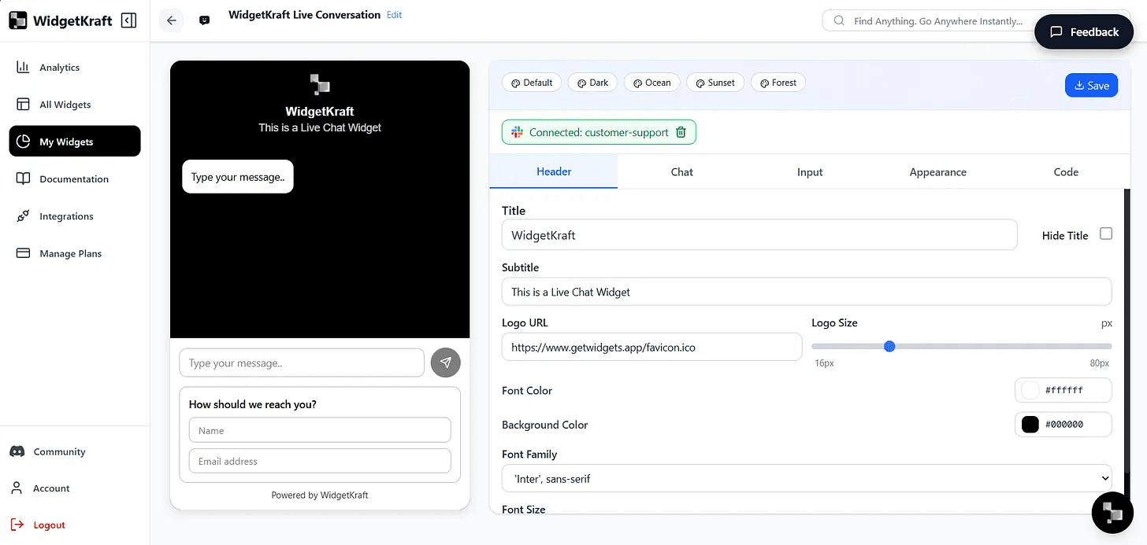Switch to the Appearance tab
Screen dimensions: 1147x545
coord(937,171)
